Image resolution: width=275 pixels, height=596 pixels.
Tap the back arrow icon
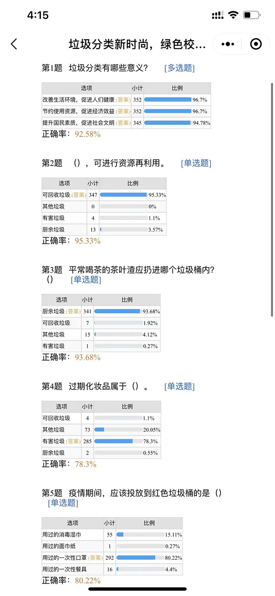point(14,44)
